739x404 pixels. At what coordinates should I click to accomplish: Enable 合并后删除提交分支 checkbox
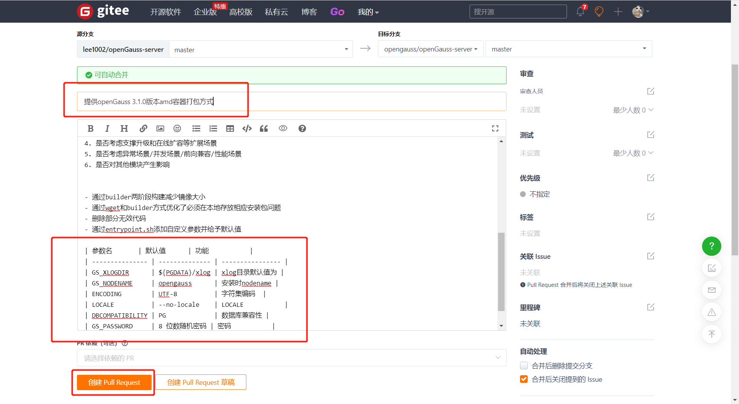[x=524, y=366]
